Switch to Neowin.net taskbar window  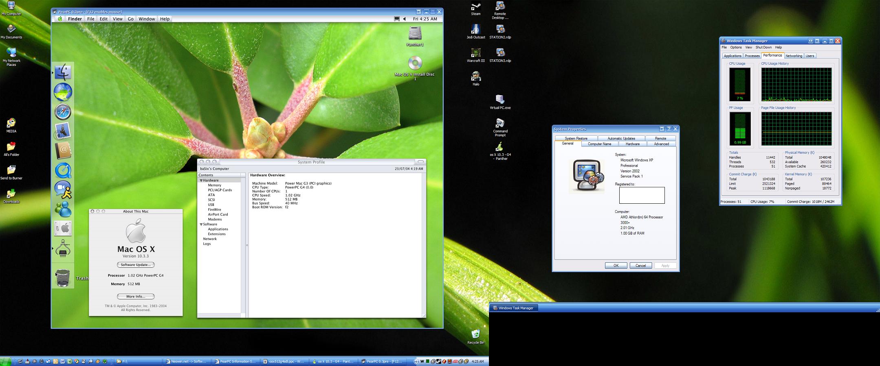187,361
